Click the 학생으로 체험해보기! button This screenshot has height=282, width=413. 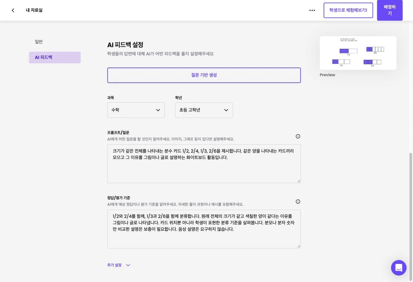[348, 10]
